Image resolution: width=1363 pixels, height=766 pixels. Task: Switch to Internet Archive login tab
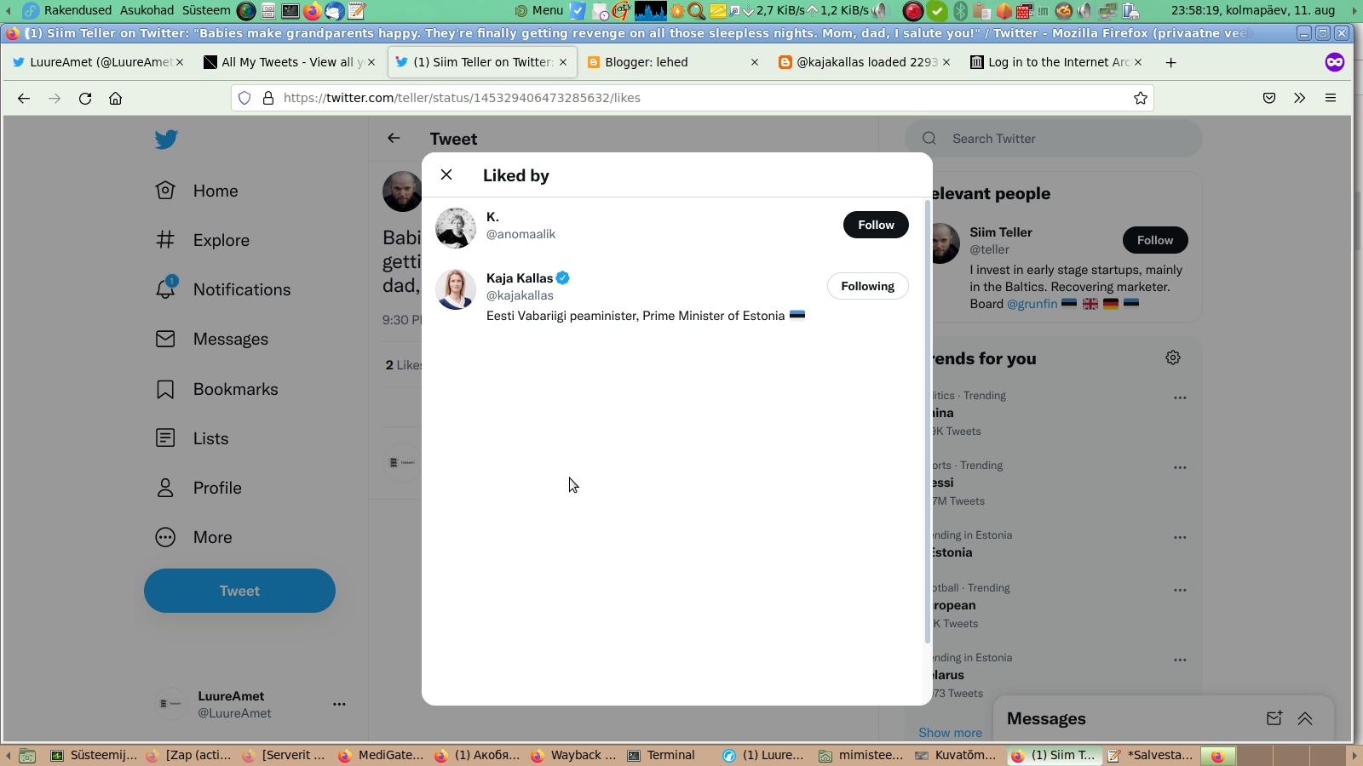coord(1056,62)
